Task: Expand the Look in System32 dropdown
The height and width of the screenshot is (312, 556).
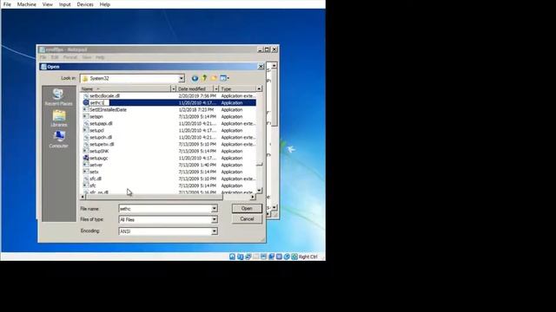Action: [182, 78]
